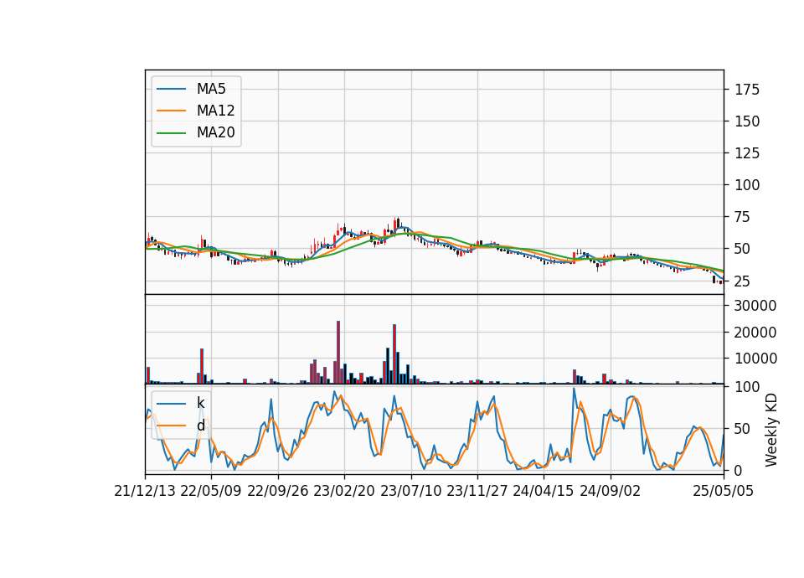Image resolution: width=804 pixels, height=578 pixels.
Task: Click the 125 price axis label
Action: (x=747, y=153)
